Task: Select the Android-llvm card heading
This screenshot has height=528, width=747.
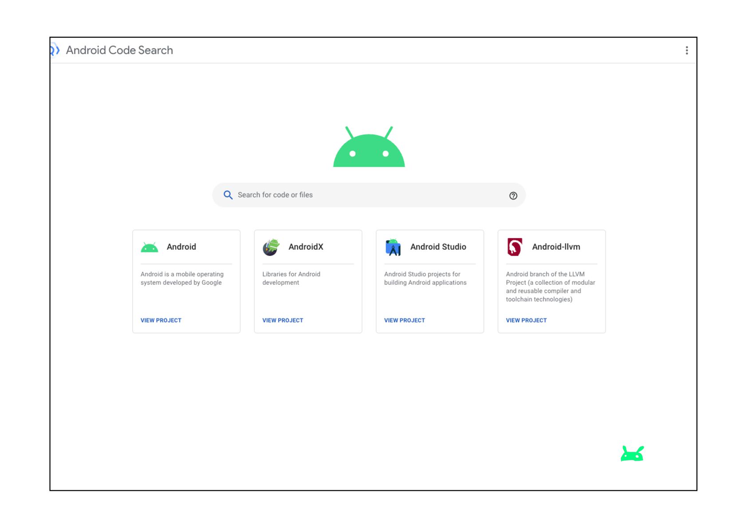Action: (556, 247)
